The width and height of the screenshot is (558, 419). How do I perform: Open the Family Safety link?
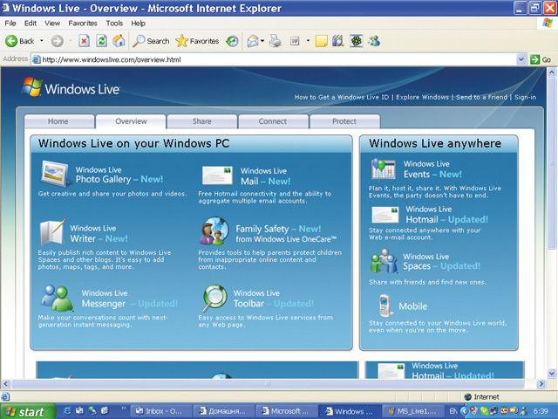tap(286, 233)
